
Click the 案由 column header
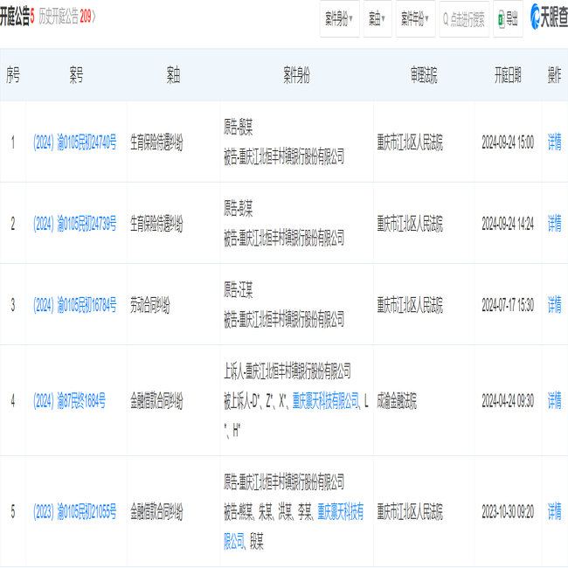(x=173, y=75)
